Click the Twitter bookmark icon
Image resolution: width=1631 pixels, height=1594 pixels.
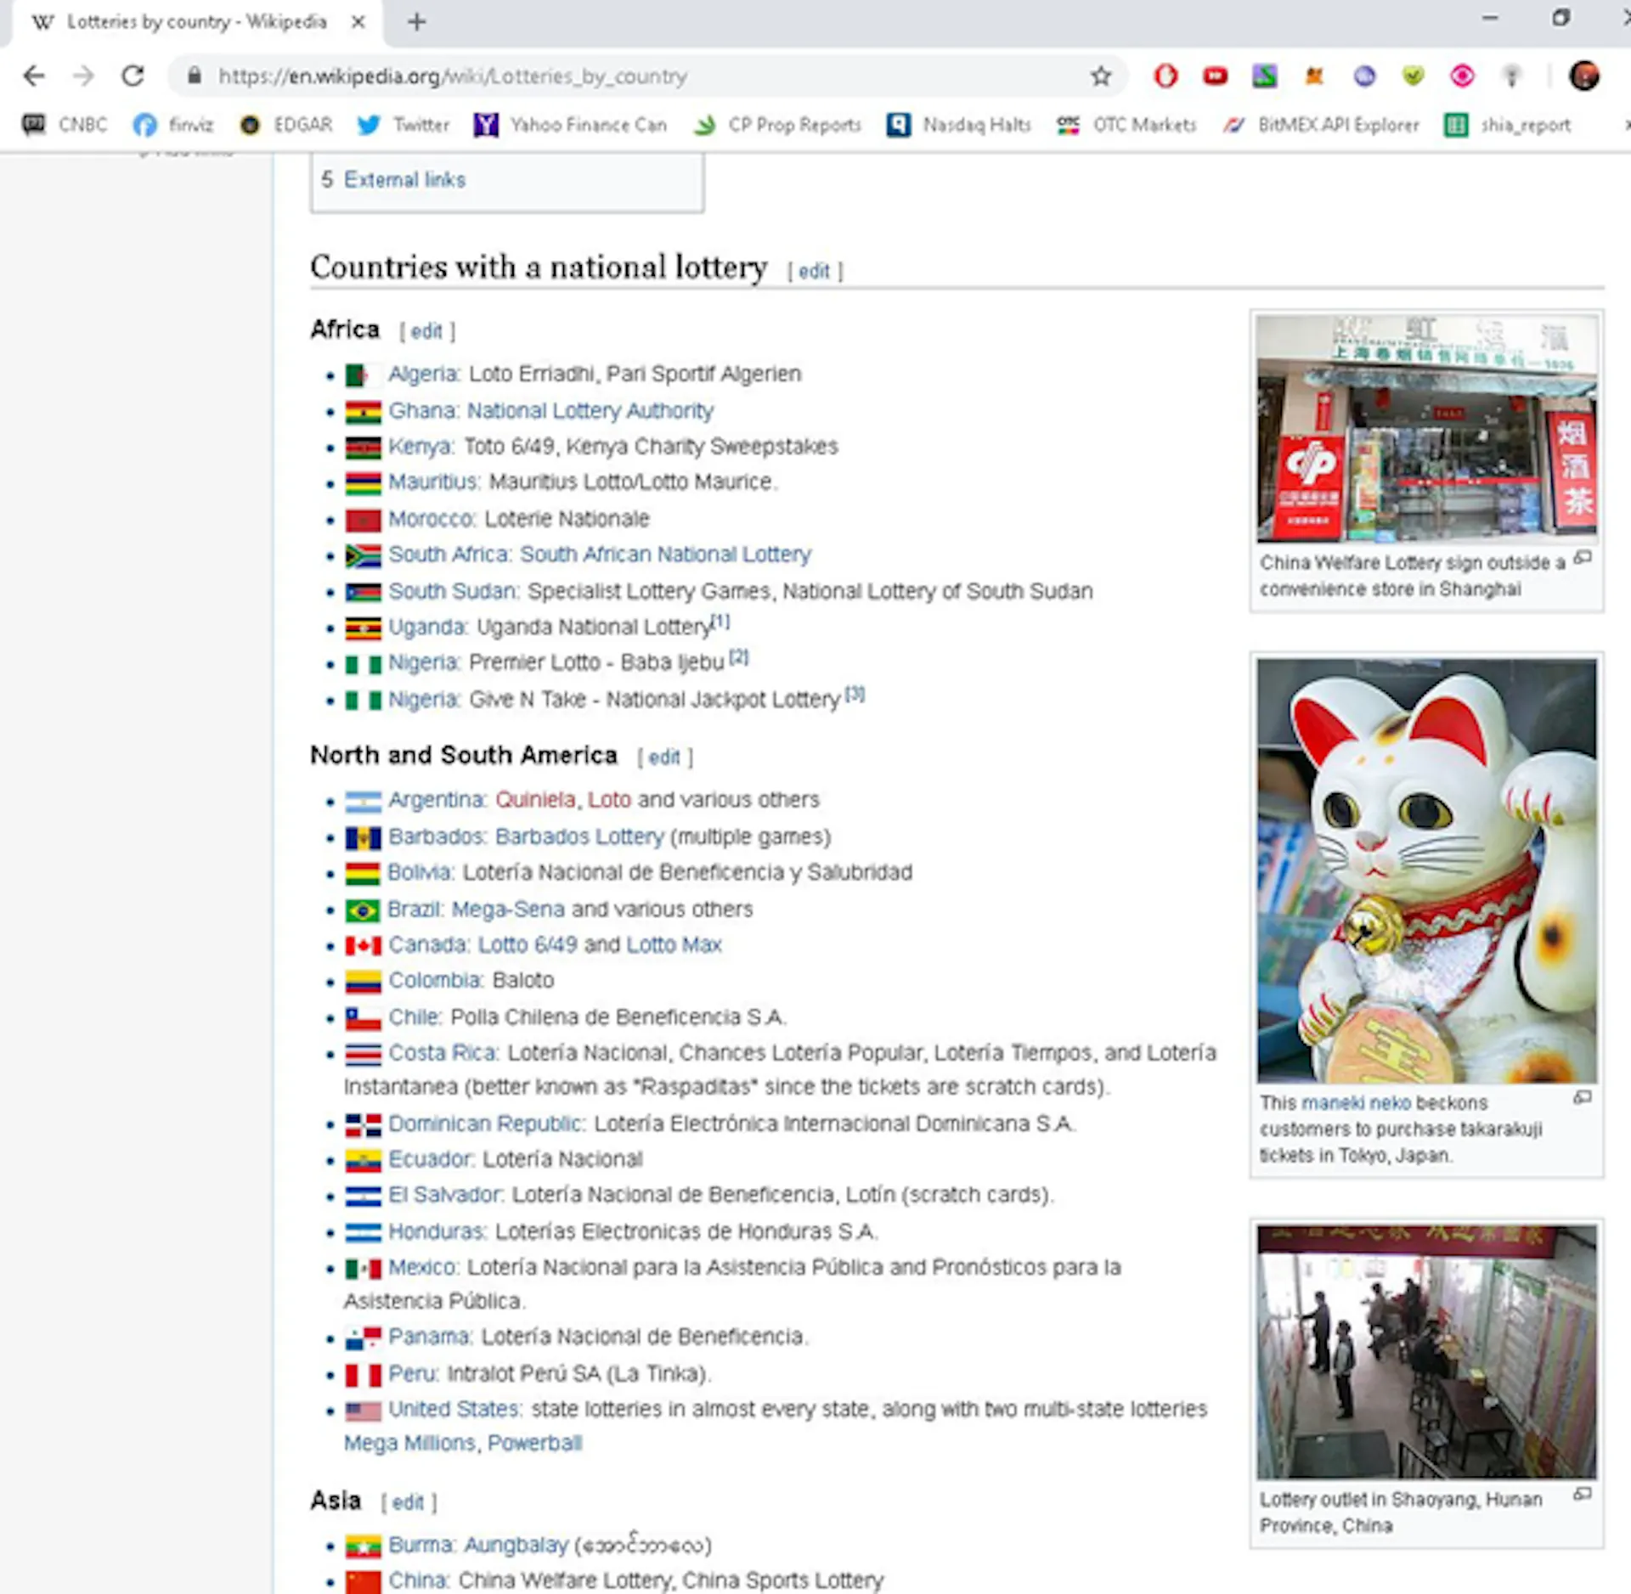click(x=369, y=126)
